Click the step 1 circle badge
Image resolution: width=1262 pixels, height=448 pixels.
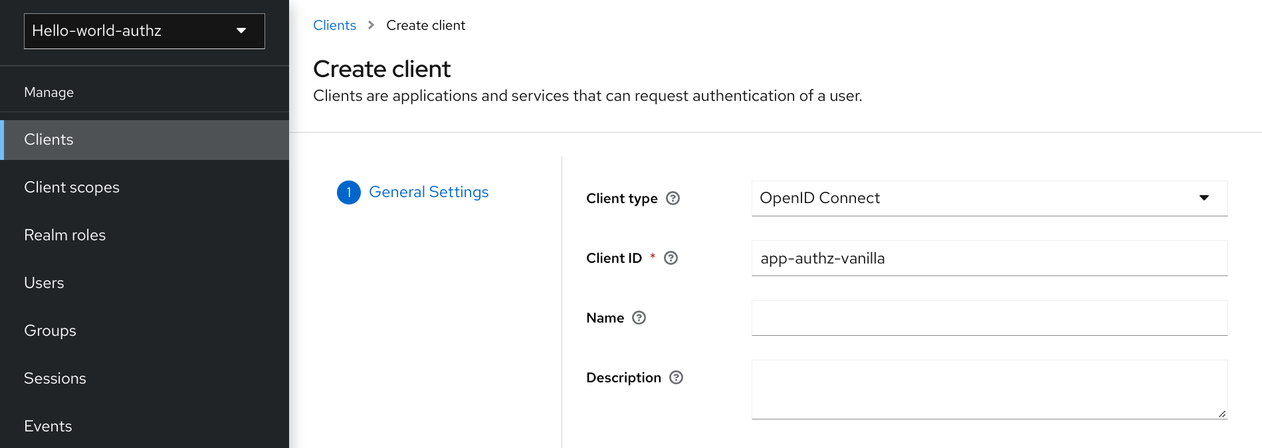tap(349, 192)
